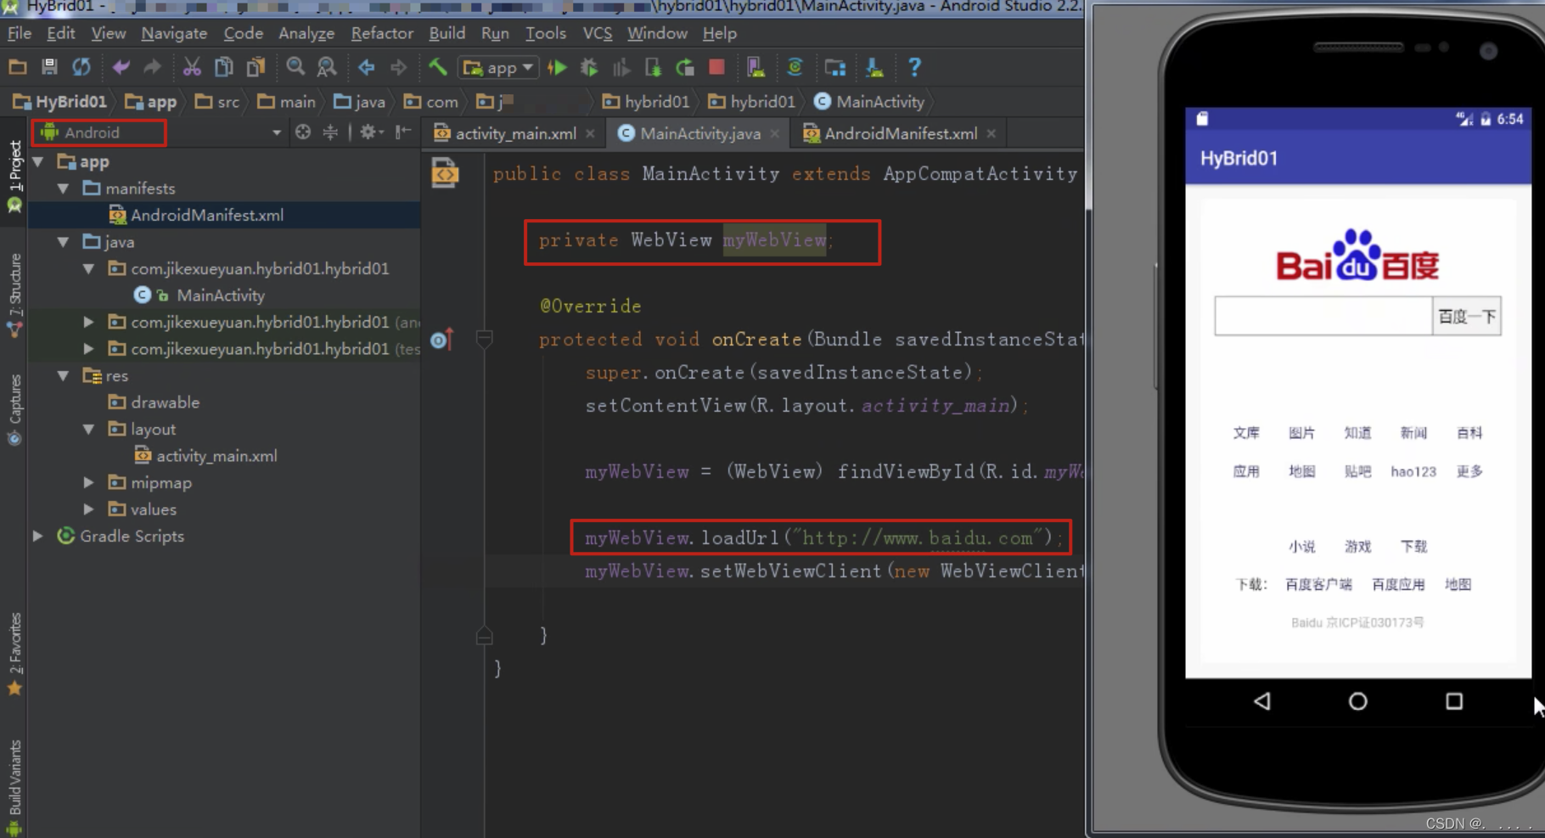
Task: Click Scroll from Source target icon
Action: (x=303, y=132)
